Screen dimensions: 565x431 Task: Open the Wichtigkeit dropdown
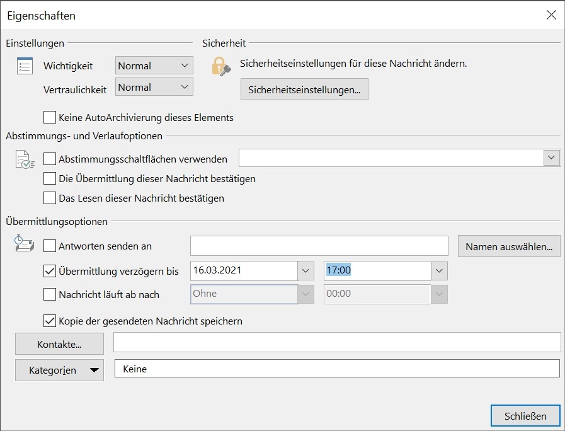click(186, 66)
